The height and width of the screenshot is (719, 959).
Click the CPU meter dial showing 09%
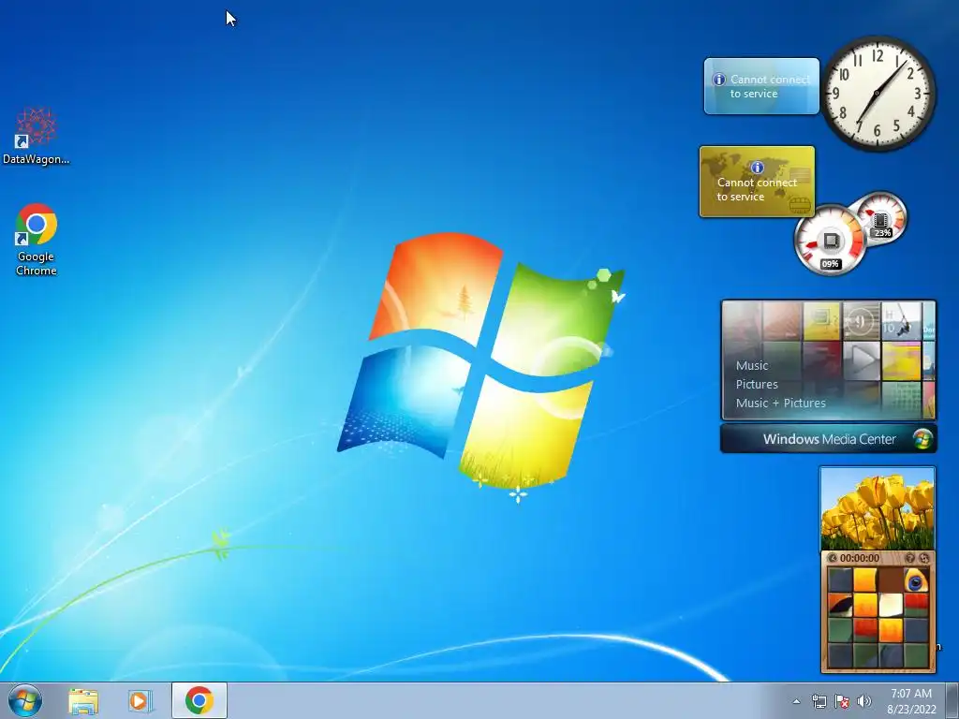tap(830, 241)
